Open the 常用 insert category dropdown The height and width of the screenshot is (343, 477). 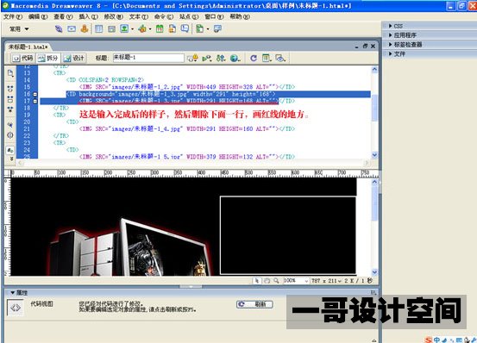19,28
